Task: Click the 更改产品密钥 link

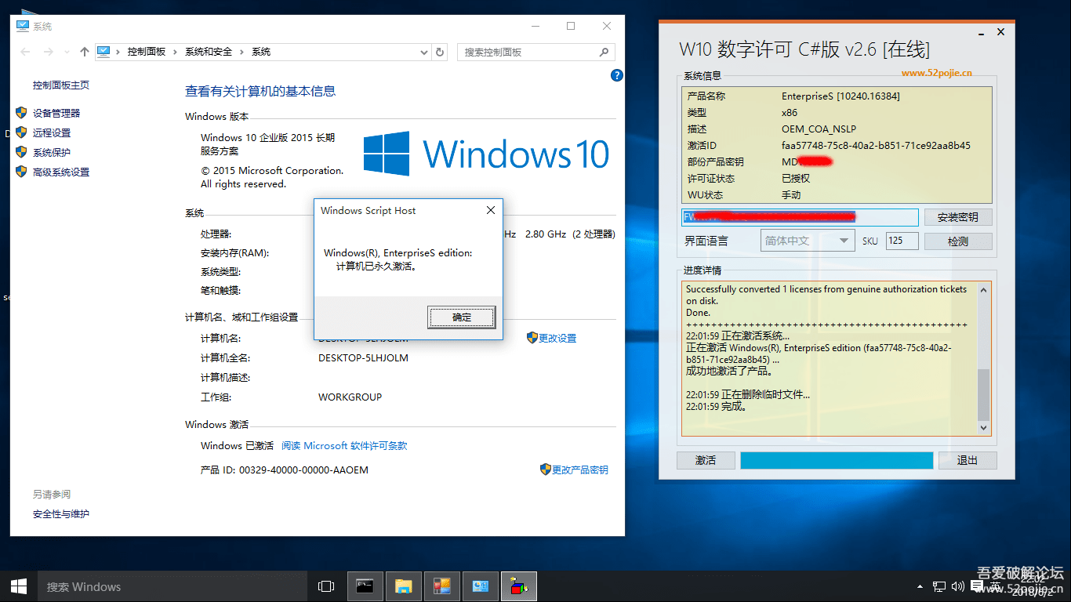Action: pyautogui.click(x=579, y=470)
